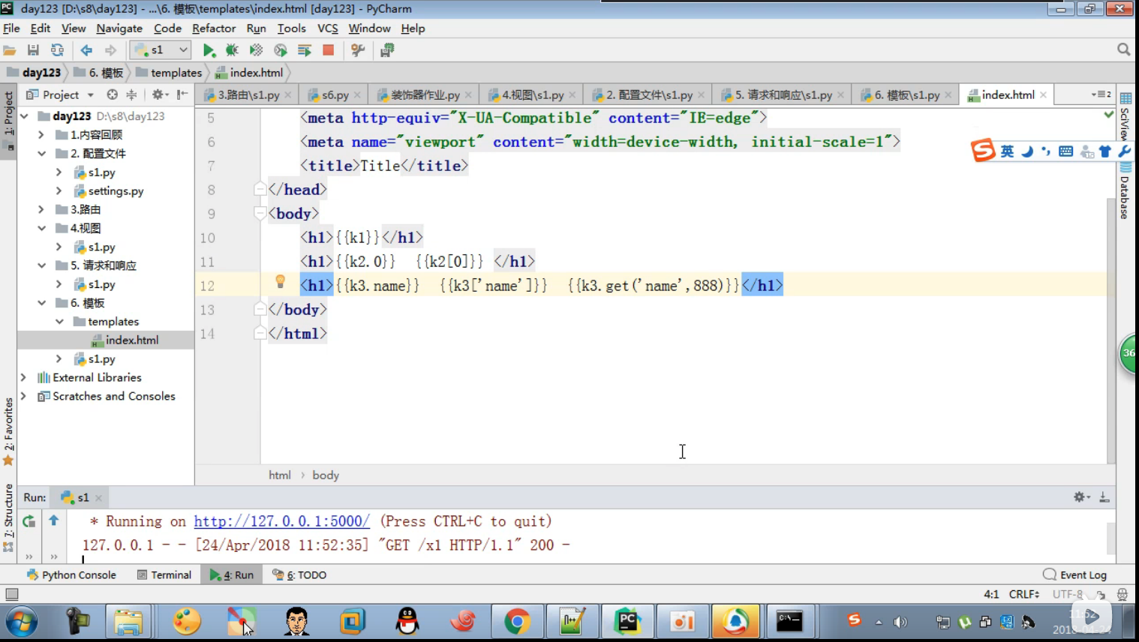Expand External Libraries node

(x=23, y=377)
